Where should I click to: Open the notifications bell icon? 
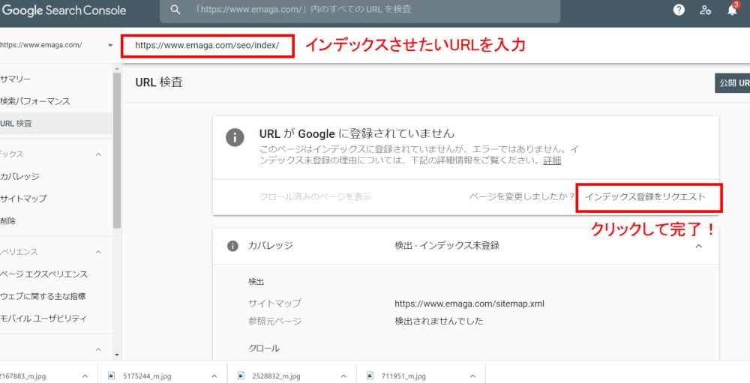tap(732, 10)
